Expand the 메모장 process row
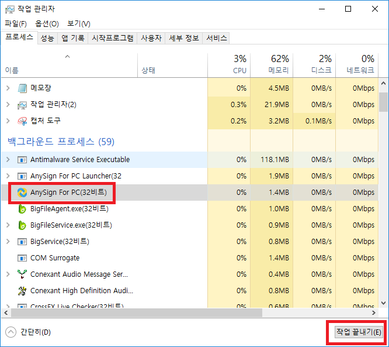Screen dimensions: 389x347 (x=8, y=88)
